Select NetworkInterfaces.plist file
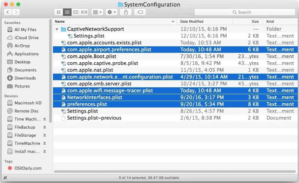 tap(175, 98)
